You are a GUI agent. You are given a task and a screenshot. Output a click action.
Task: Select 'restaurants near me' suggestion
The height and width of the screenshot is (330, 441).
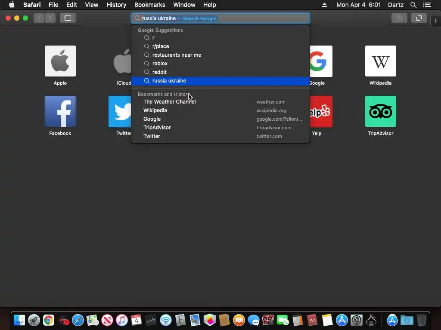[x=220, y=55]
